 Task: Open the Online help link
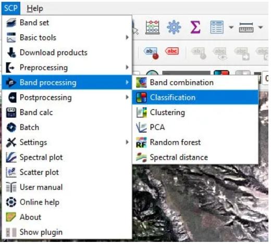pyautogui.click(x=67, y=202)
